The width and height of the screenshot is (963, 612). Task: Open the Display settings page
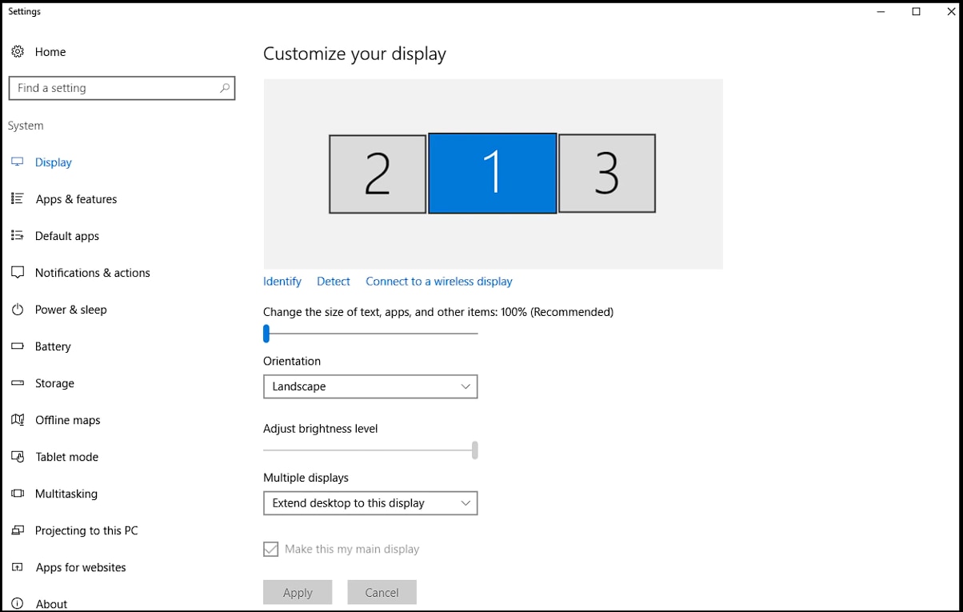(54, 162)
